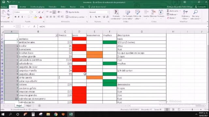The image size is (209, 117).
Task: Click the yellow fill color button
Action: click(36, 17)
